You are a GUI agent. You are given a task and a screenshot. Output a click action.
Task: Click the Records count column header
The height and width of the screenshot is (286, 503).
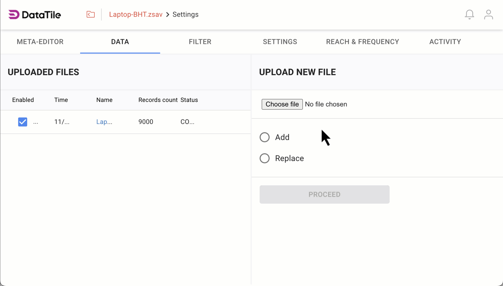[x=158, y=100]
